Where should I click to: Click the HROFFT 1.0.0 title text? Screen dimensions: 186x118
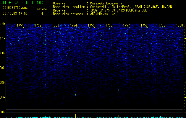(x=23, y=2)
